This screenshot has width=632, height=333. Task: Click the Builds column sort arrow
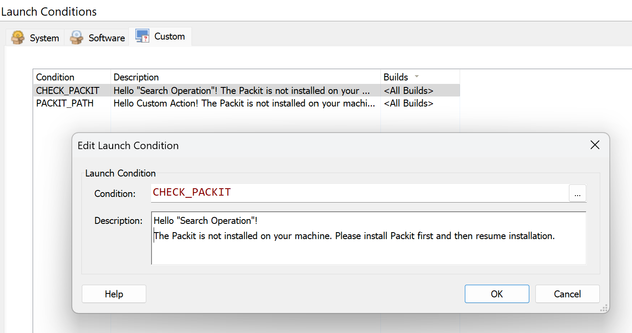pyautogui.click(x=417, y=77)
